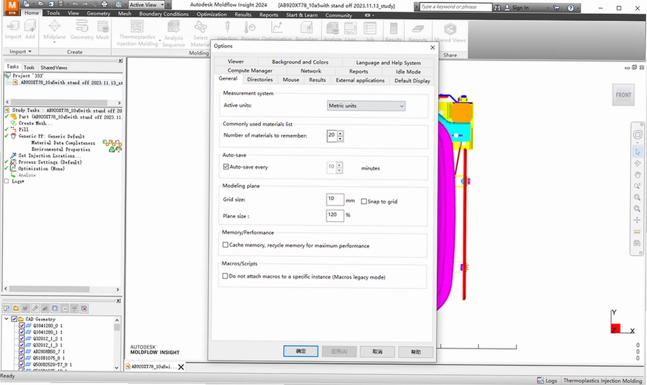Open the Boundary Conditions ribbon tab

click(163, 14)
